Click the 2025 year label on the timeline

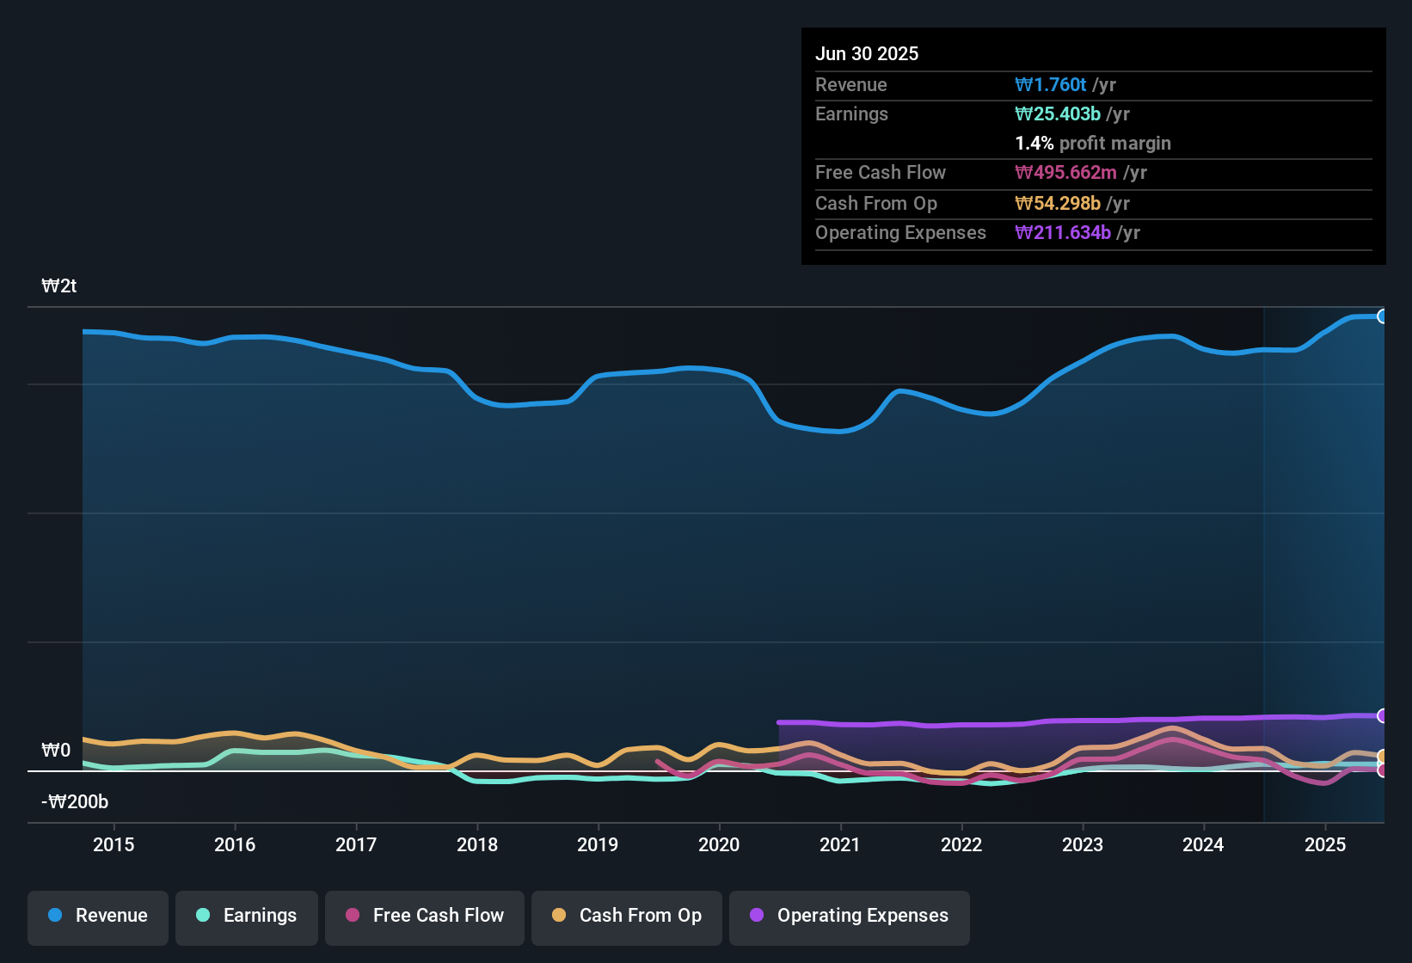[x=1324, y=844]
